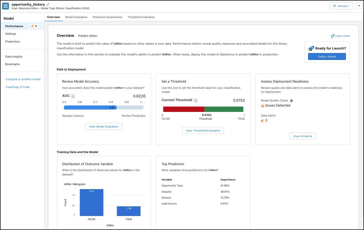Click the Amount predictor row

click(x=203, y=198)
